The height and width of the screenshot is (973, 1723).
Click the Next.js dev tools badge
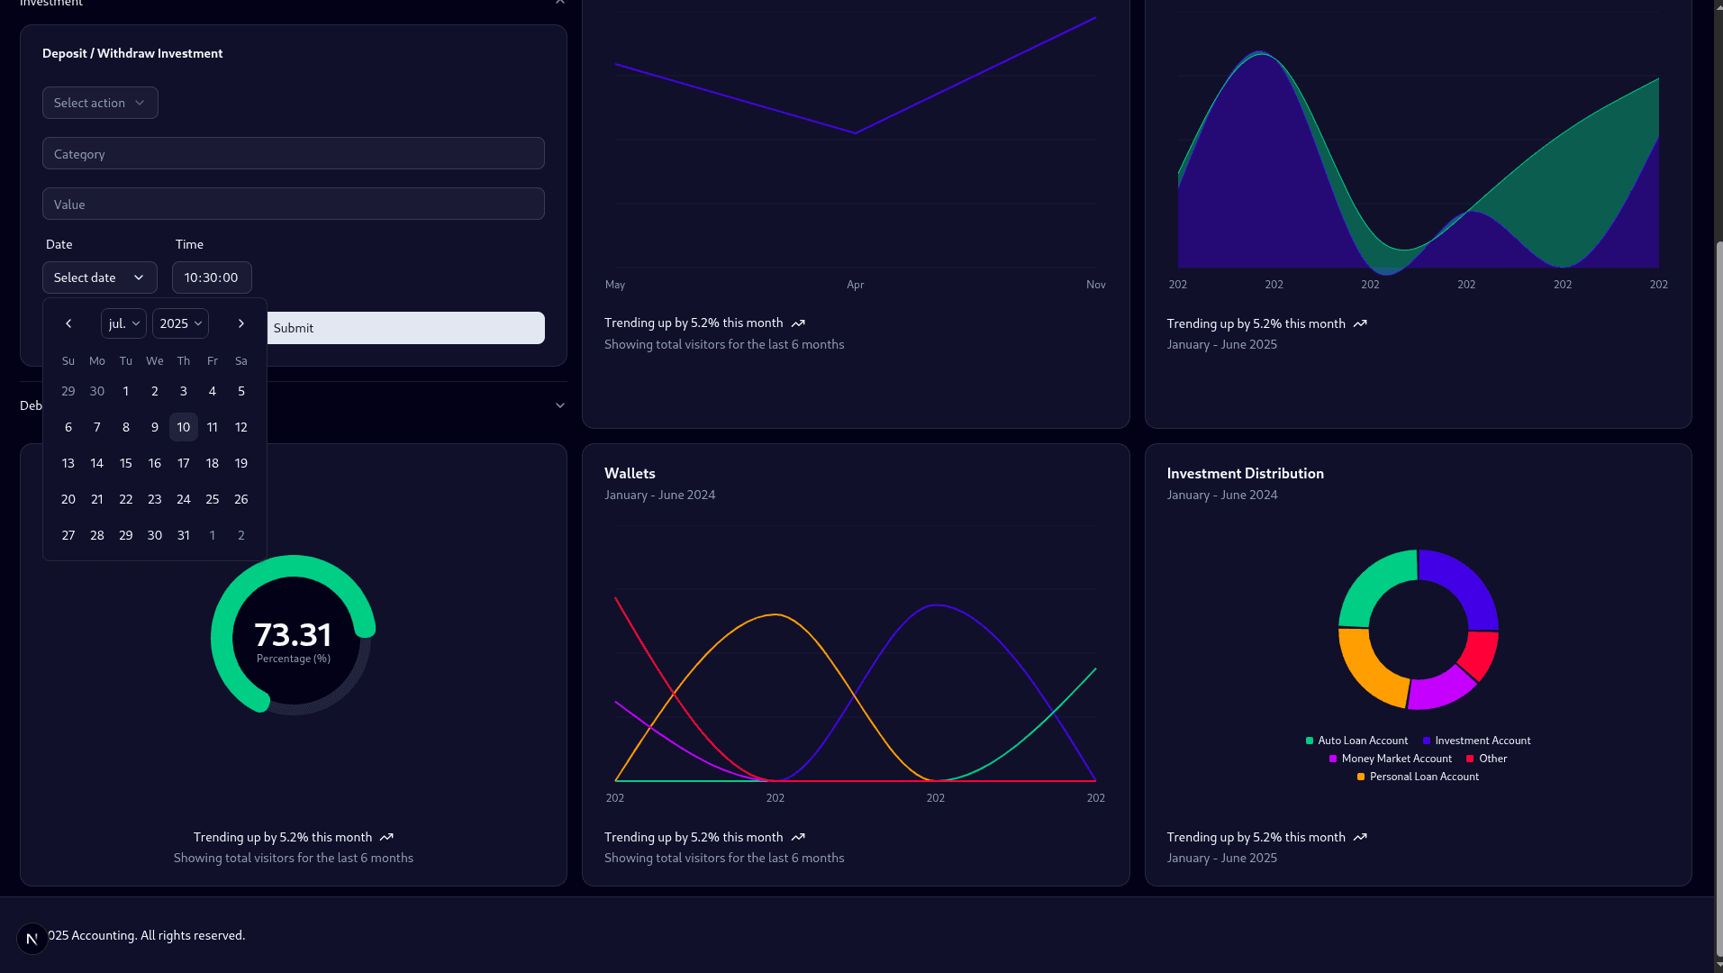[x=32, y=939]
